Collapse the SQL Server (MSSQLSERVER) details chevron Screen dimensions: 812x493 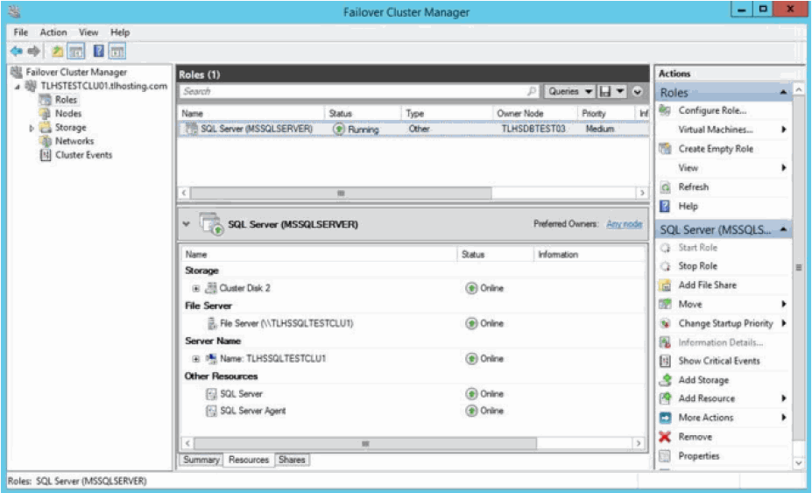click(x=186, y=224)
